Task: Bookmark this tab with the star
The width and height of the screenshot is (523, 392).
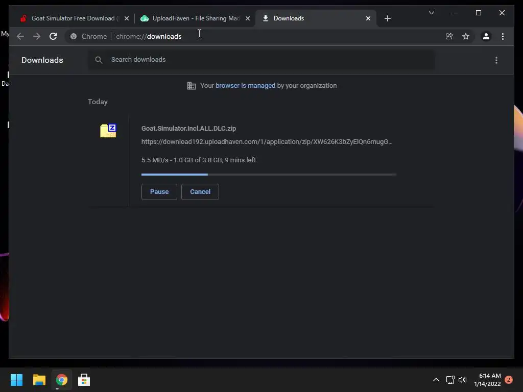Action: [x=466, y=36]
